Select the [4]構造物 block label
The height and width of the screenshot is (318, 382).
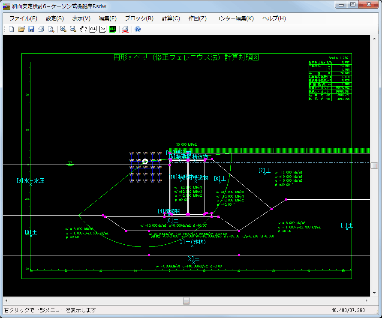[x=169, y=211]
